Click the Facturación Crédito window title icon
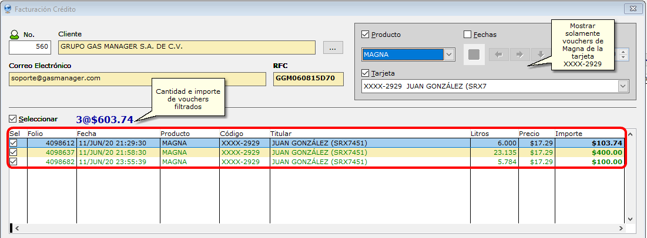This screenshot has width=647, height=238. tap(8, 9)
